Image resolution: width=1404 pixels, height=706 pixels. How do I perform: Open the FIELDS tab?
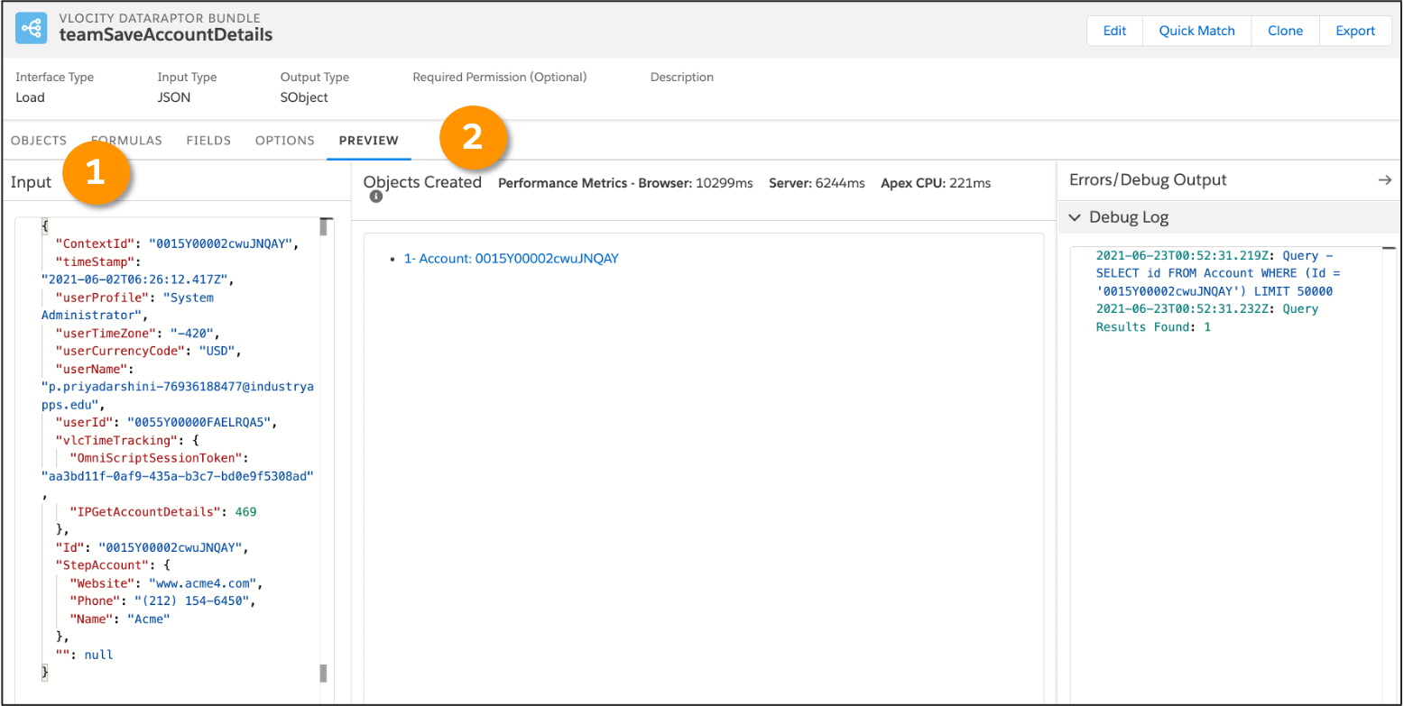[x=208, y=141]
